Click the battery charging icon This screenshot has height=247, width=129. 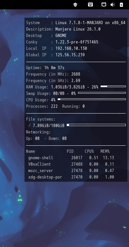pos(121,5)
